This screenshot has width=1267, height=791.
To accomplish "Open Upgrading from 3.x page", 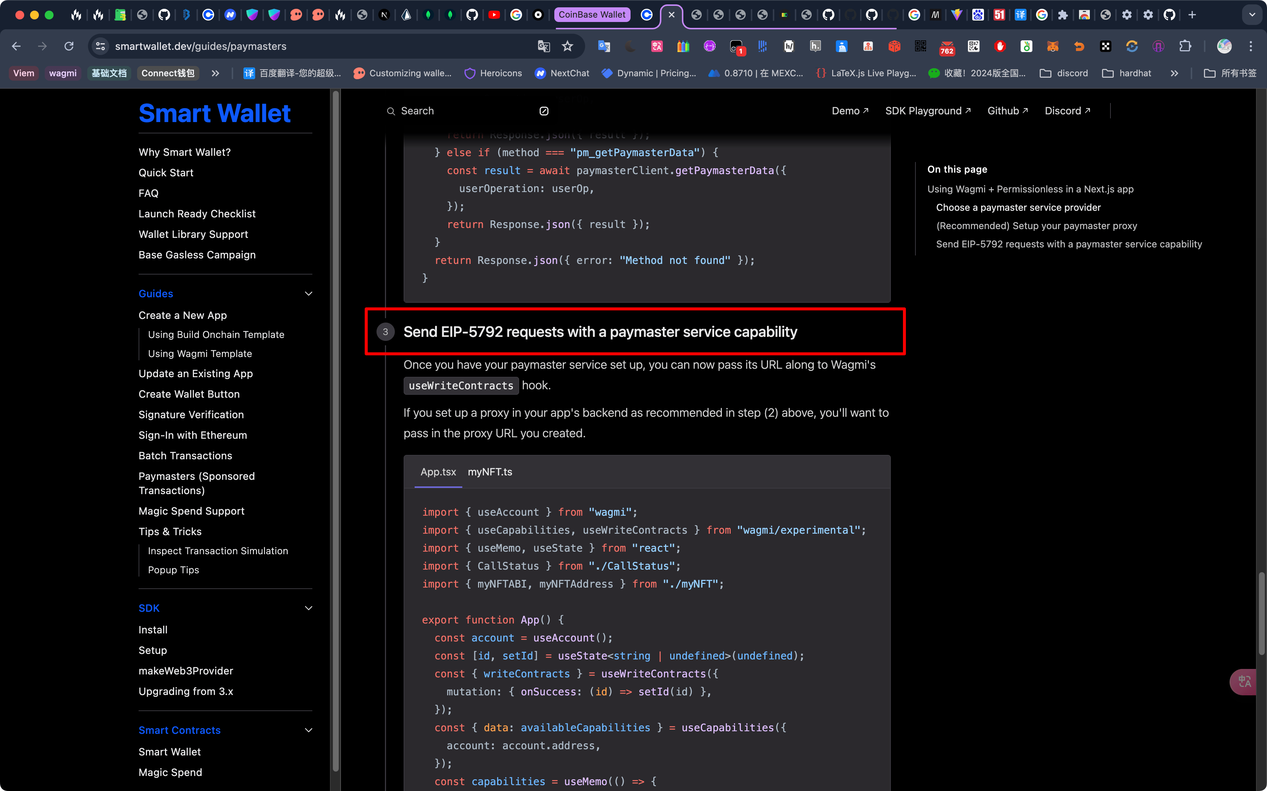I will click(x=186, y=691).
